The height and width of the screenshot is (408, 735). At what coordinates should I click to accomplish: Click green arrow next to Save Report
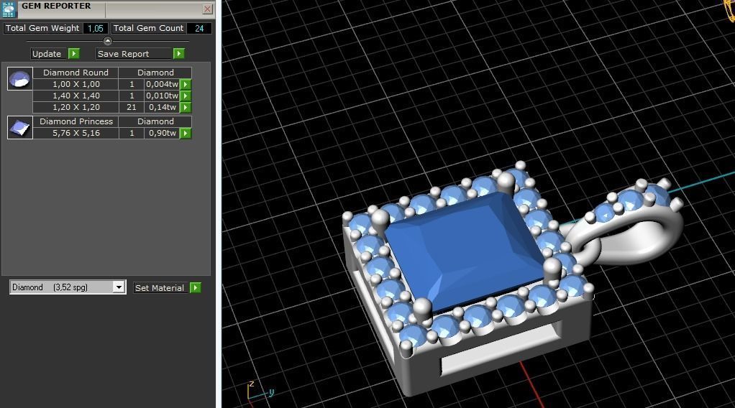178,54
